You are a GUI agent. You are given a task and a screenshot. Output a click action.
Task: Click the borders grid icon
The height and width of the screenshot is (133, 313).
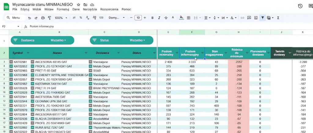pyautogui.click(x=189, y=18)
